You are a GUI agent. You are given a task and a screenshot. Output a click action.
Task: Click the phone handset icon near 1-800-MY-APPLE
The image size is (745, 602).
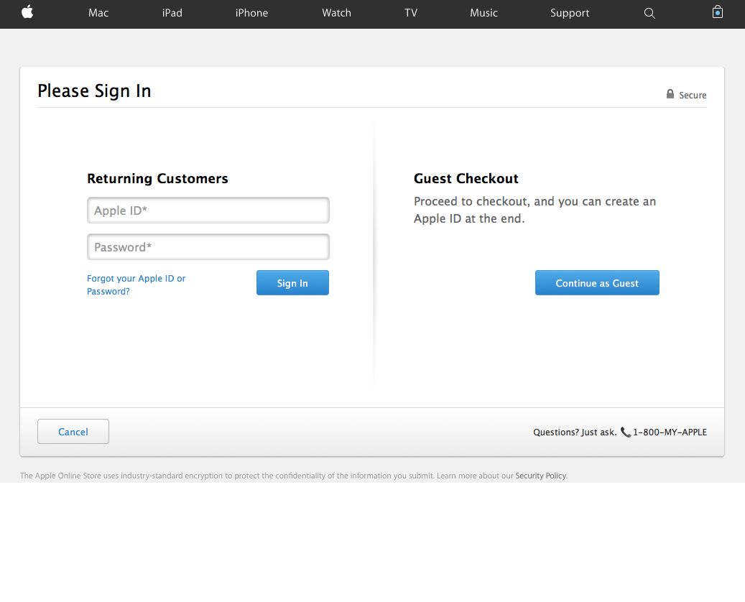[x=626, y=432]
